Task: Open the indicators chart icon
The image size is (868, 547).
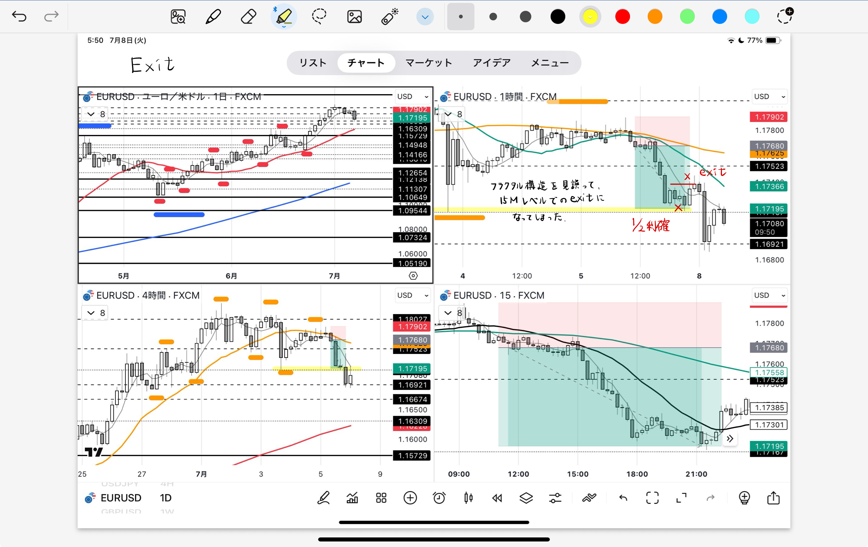Action: coord(352,498)
